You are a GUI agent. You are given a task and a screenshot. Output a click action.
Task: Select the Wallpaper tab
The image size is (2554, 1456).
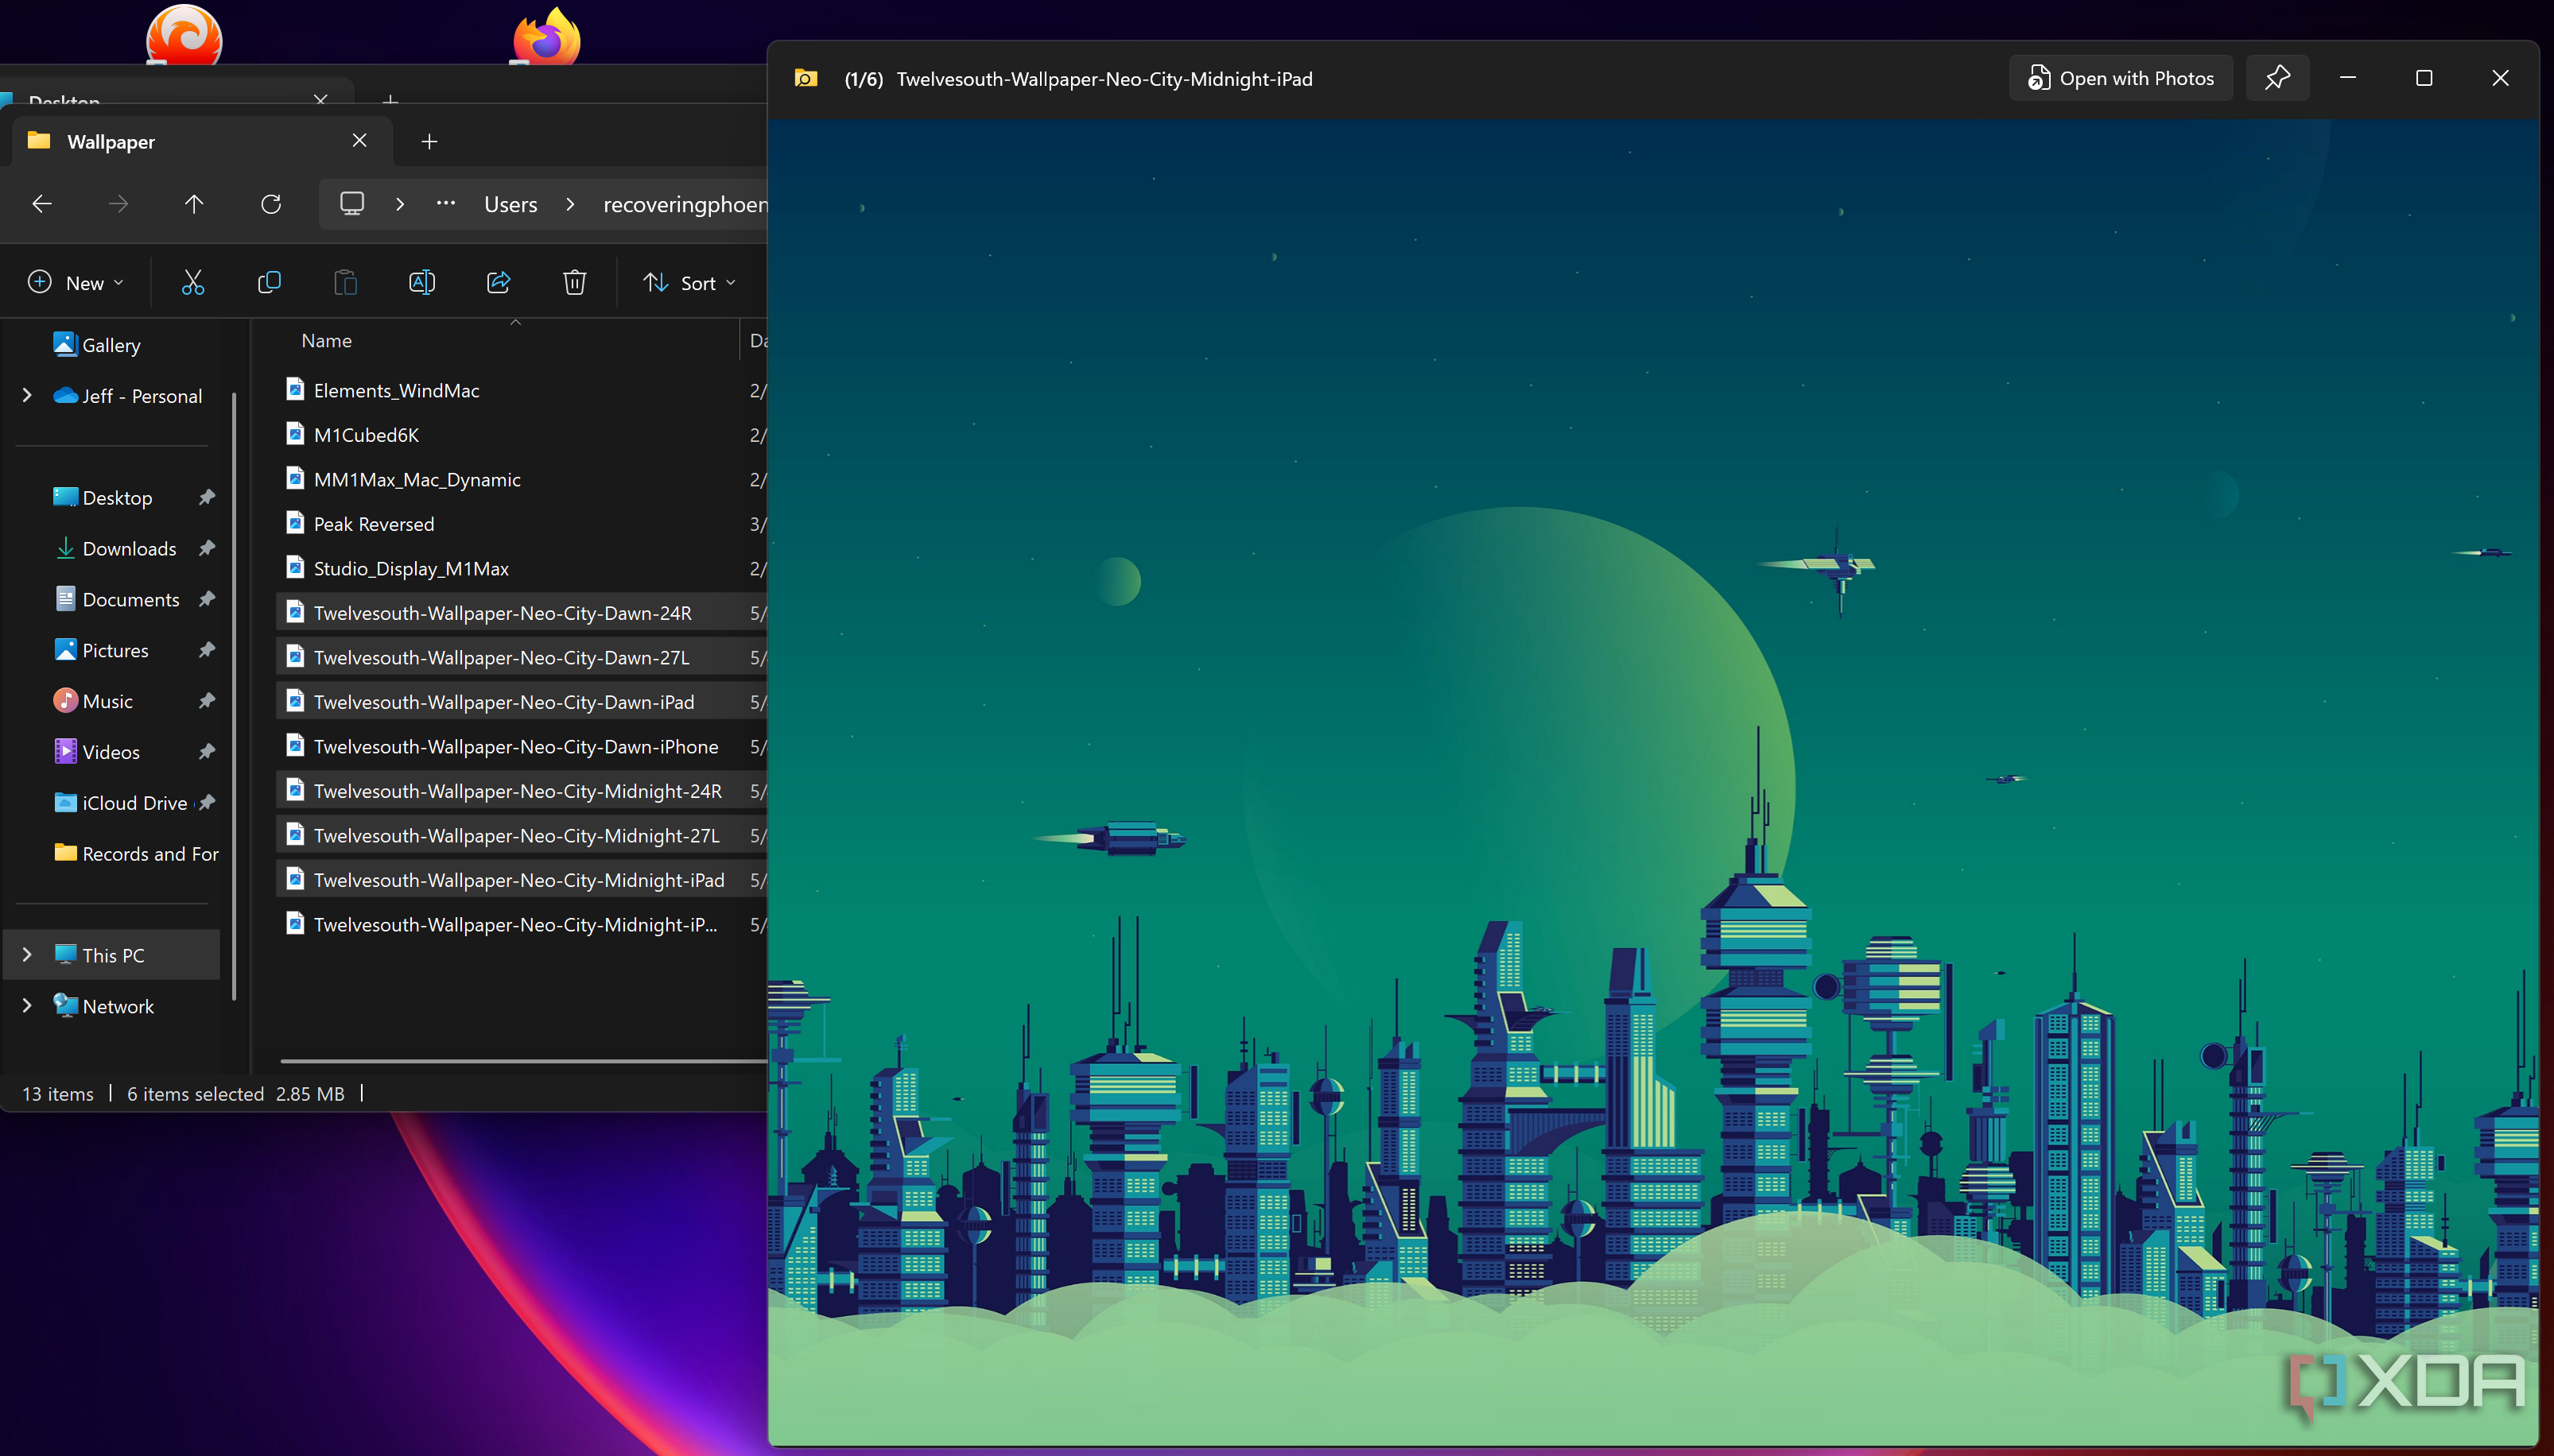(x=200, y=141)
